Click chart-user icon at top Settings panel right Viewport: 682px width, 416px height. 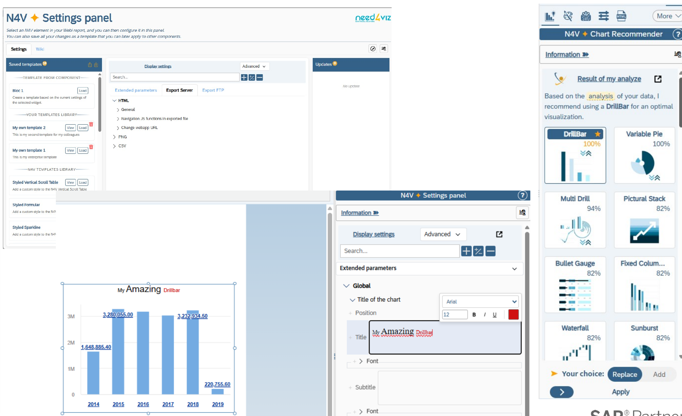click(x=384, y=49)
